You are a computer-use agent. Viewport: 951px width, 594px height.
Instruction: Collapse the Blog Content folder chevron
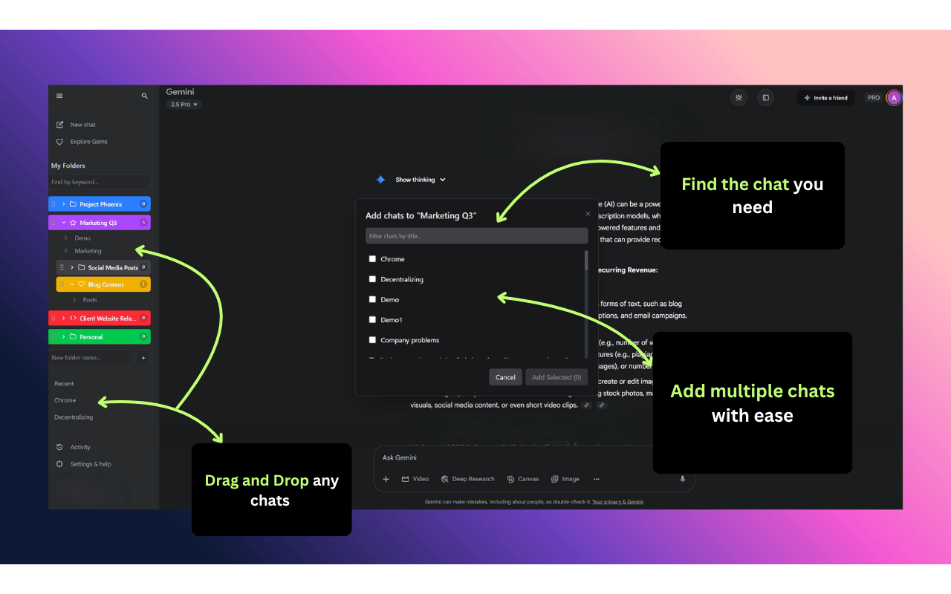pos(72,284)
